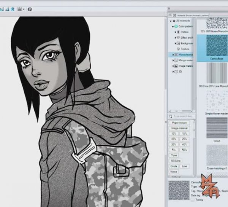Click the Image material folder icon
The width and height of the screenshot is (228, 207).
(x=176, y=66)
